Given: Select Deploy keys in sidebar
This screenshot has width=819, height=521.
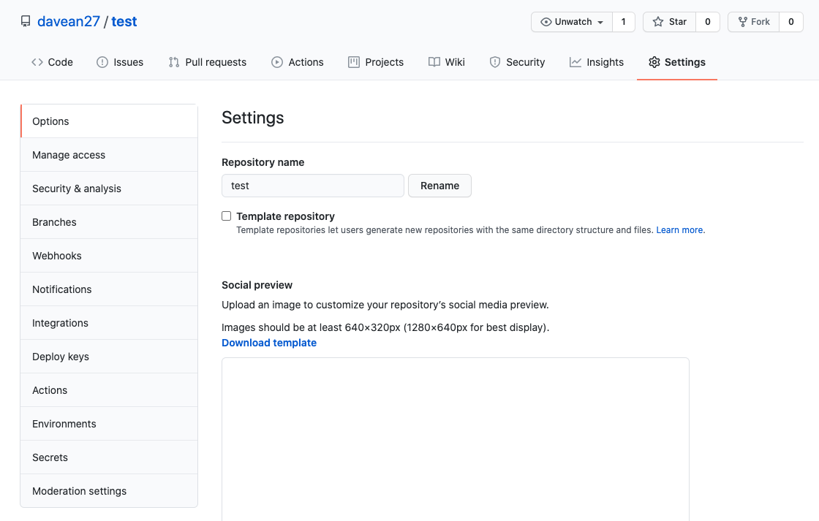Looking at the screenshot, I should point(109,357).
